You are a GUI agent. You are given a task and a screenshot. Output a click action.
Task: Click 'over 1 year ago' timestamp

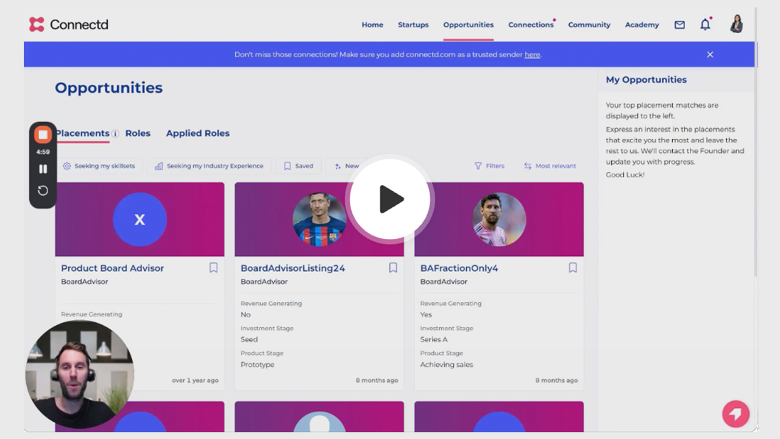coord(195,380)
